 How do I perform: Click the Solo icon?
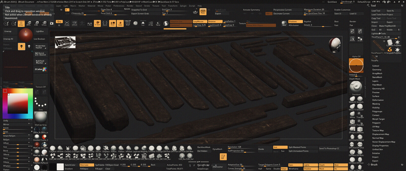click(143, 23)
